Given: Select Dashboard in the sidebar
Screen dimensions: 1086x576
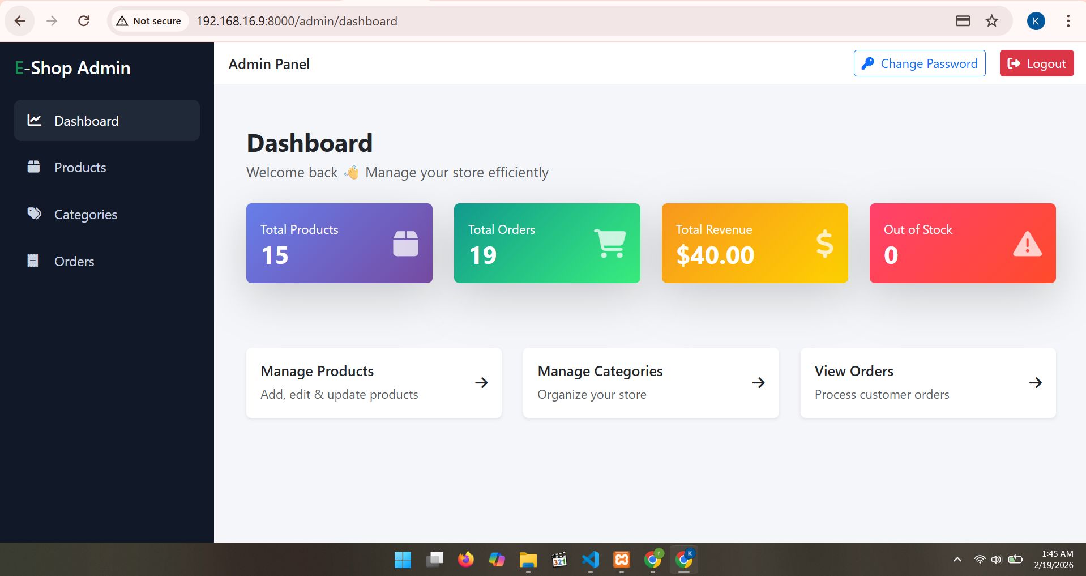Looking at the screenshot, I should pyautogui.click(x=86, y=121).
